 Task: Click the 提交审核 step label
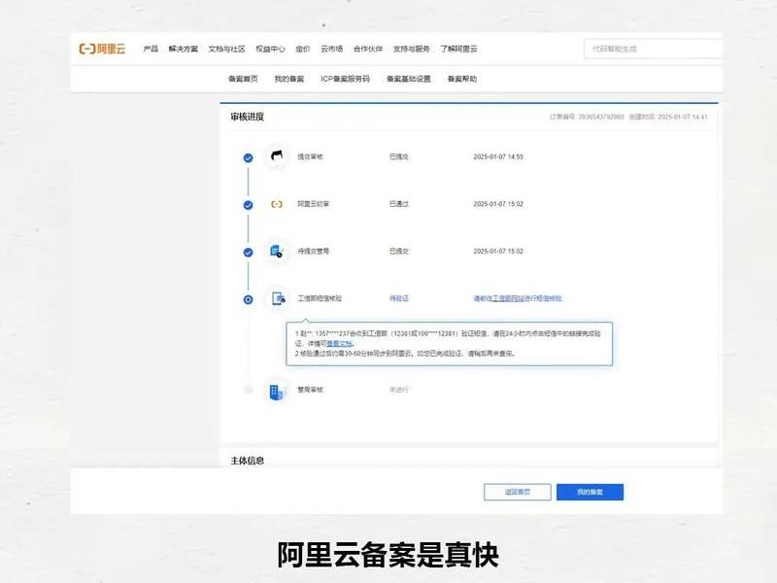[310, 156]
